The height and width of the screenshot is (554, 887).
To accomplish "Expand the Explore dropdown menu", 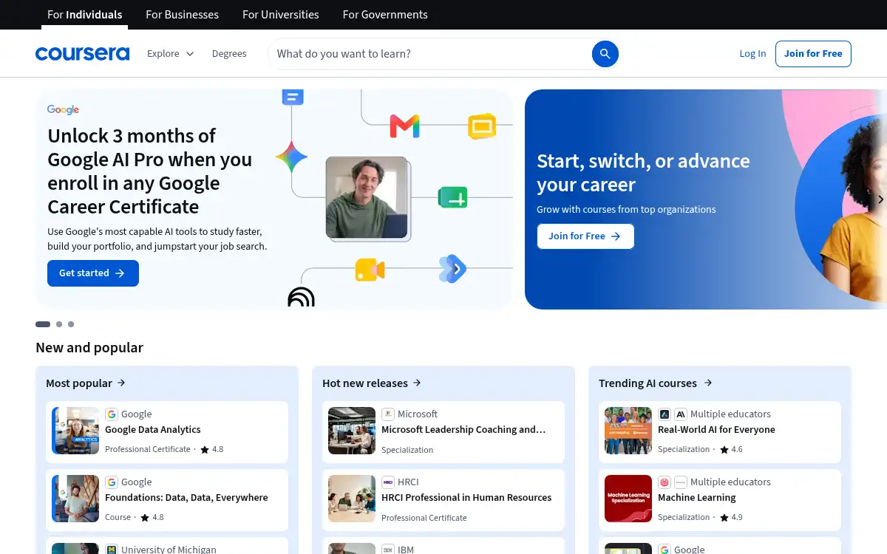I will (171, 54).
